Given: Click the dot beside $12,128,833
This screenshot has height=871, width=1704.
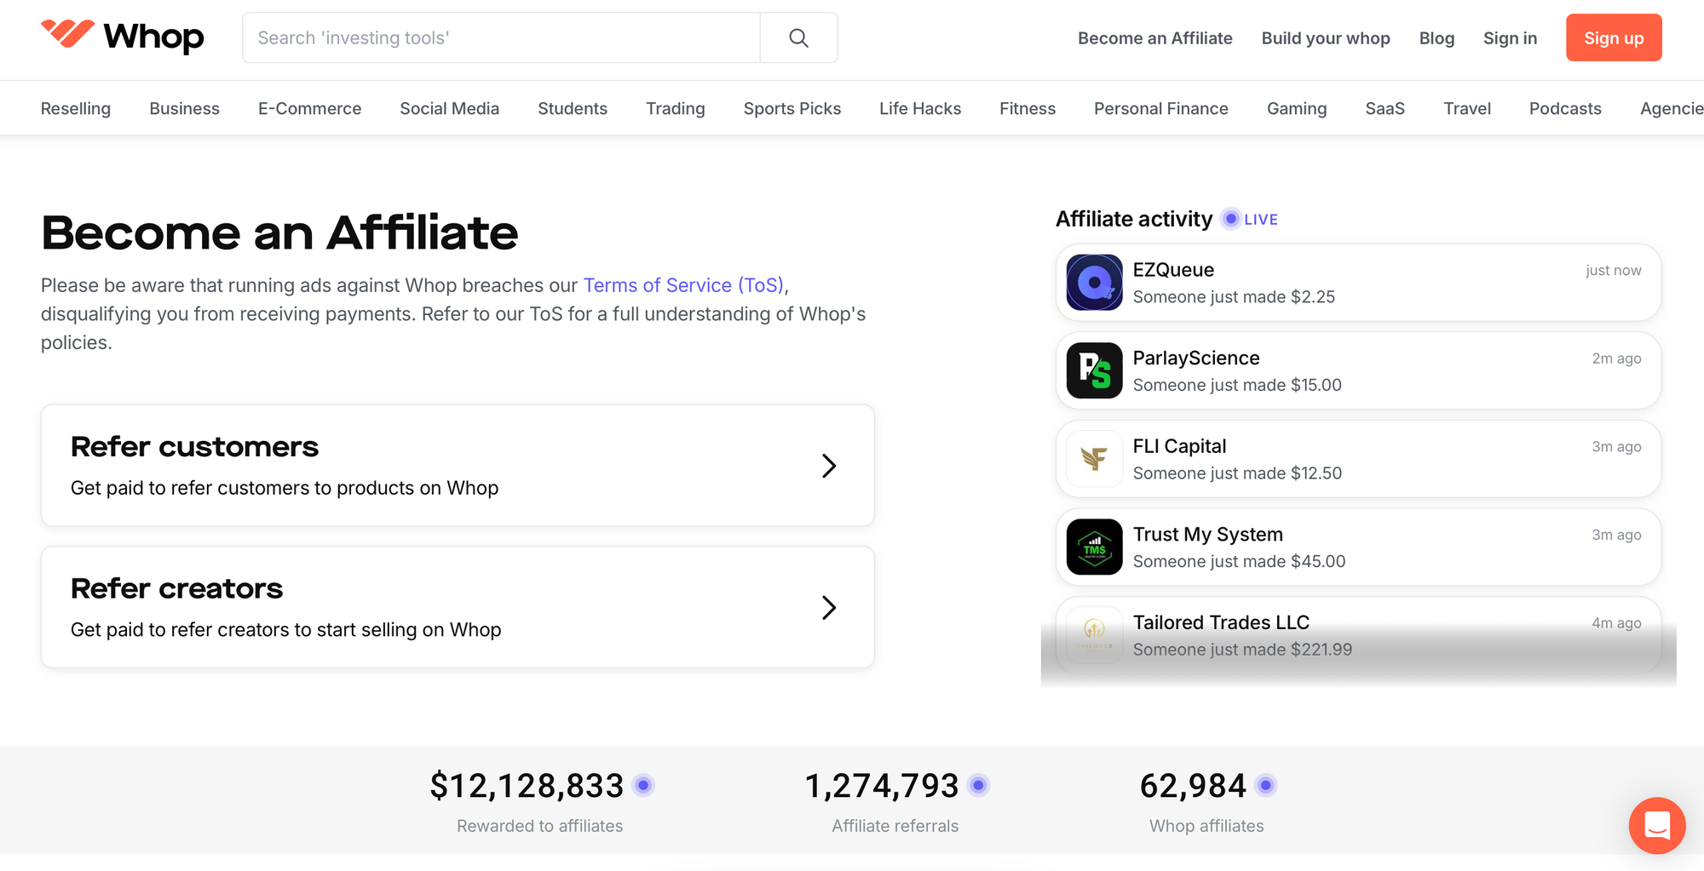Looking at the screenshot, I should pyautogui.click(x=644, y=785).
